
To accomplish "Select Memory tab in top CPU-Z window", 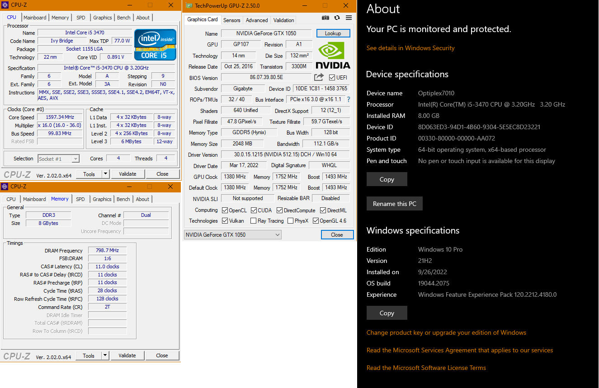I will (60, 18).
